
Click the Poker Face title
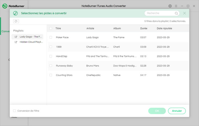coord(62,37)
